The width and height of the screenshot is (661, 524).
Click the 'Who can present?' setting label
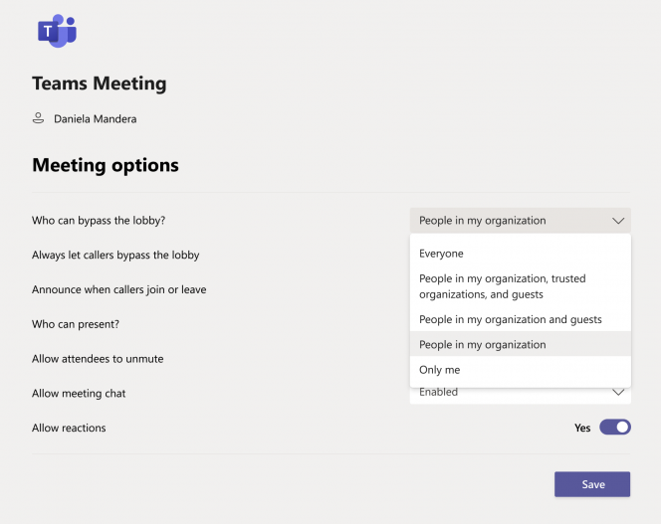[x=76, y=324]
